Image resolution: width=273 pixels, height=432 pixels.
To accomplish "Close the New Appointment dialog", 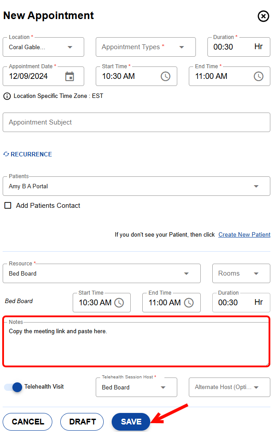I will click(x=263, y=16).
